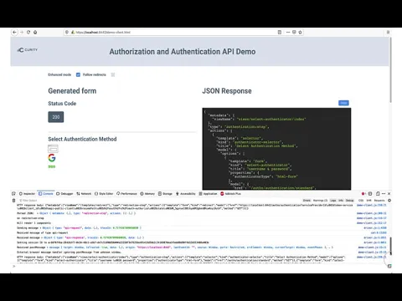Toggle the CSS console filter
Viewport: 402px width, 301px height.
[361, 201]
